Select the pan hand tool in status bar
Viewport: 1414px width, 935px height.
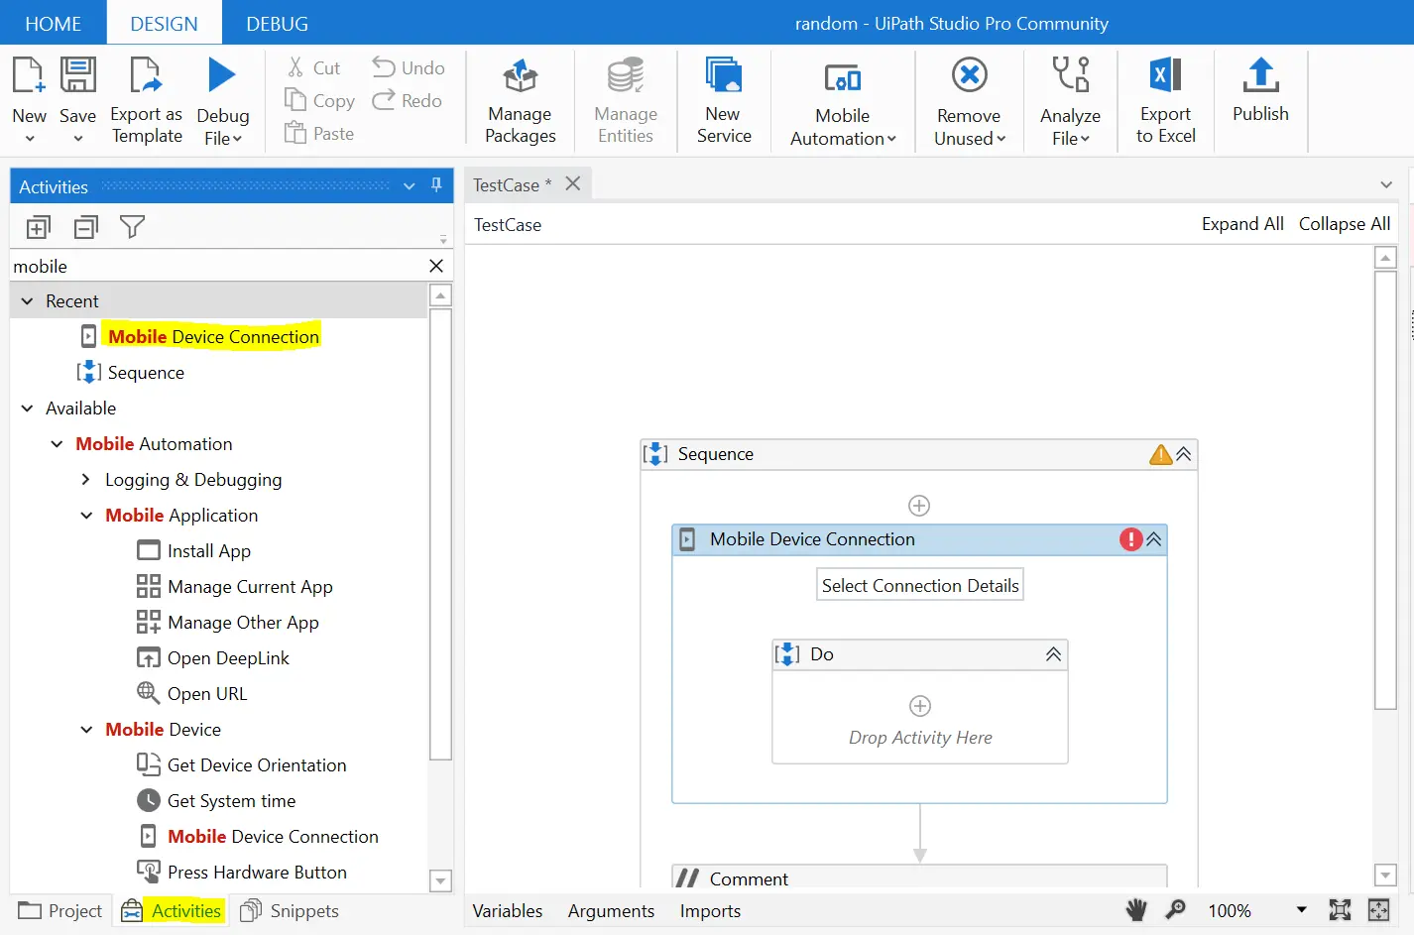1136,910
